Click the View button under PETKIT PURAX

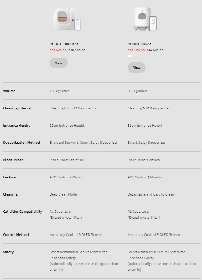pyautogui.click(x=136, y=68)
